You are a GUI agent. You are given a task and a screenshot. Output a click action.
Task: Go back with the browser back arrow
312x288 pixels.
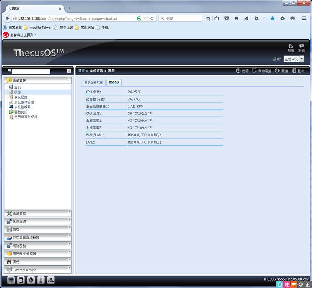tap(7, 18)
